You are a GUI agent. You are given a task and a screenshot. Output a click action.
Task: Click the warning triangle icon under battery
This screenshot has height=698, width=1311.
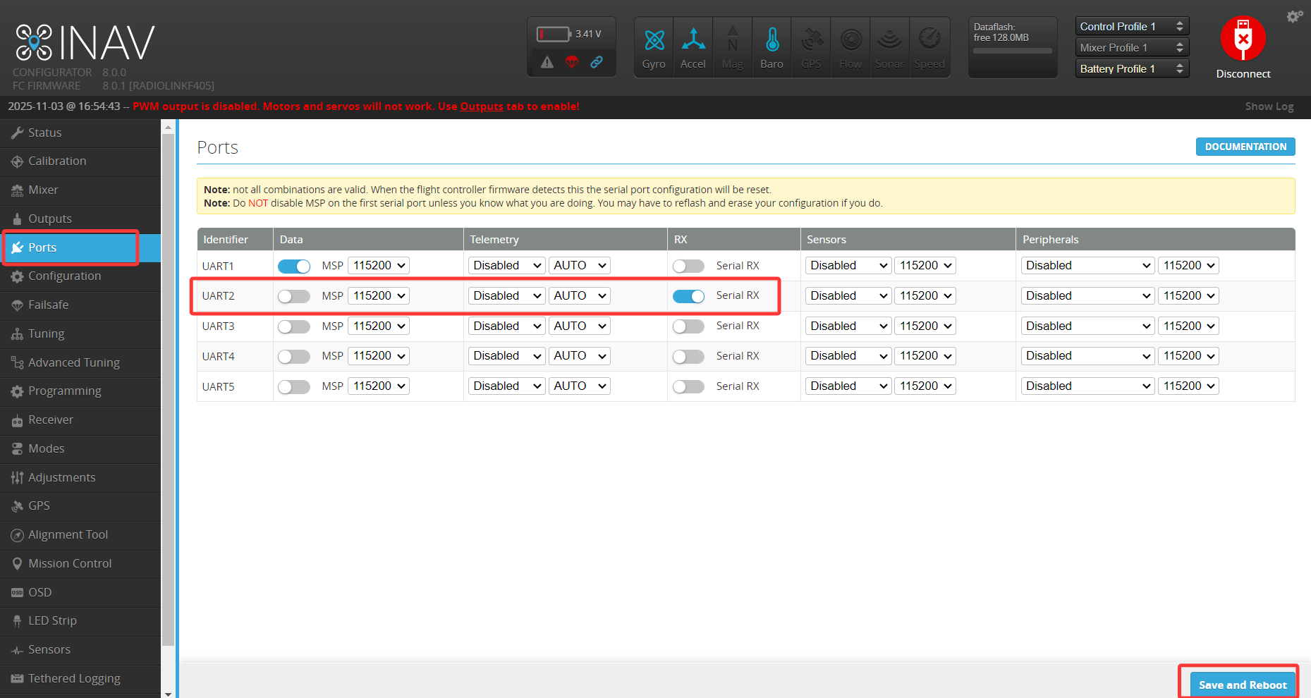click(547, 62)
